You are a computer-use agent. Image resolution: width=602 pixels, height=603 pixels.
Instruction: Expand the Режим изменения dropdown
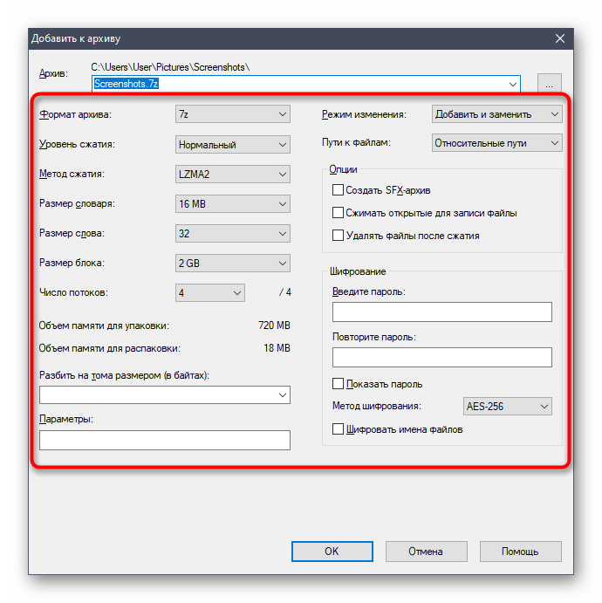click(496, 114)
